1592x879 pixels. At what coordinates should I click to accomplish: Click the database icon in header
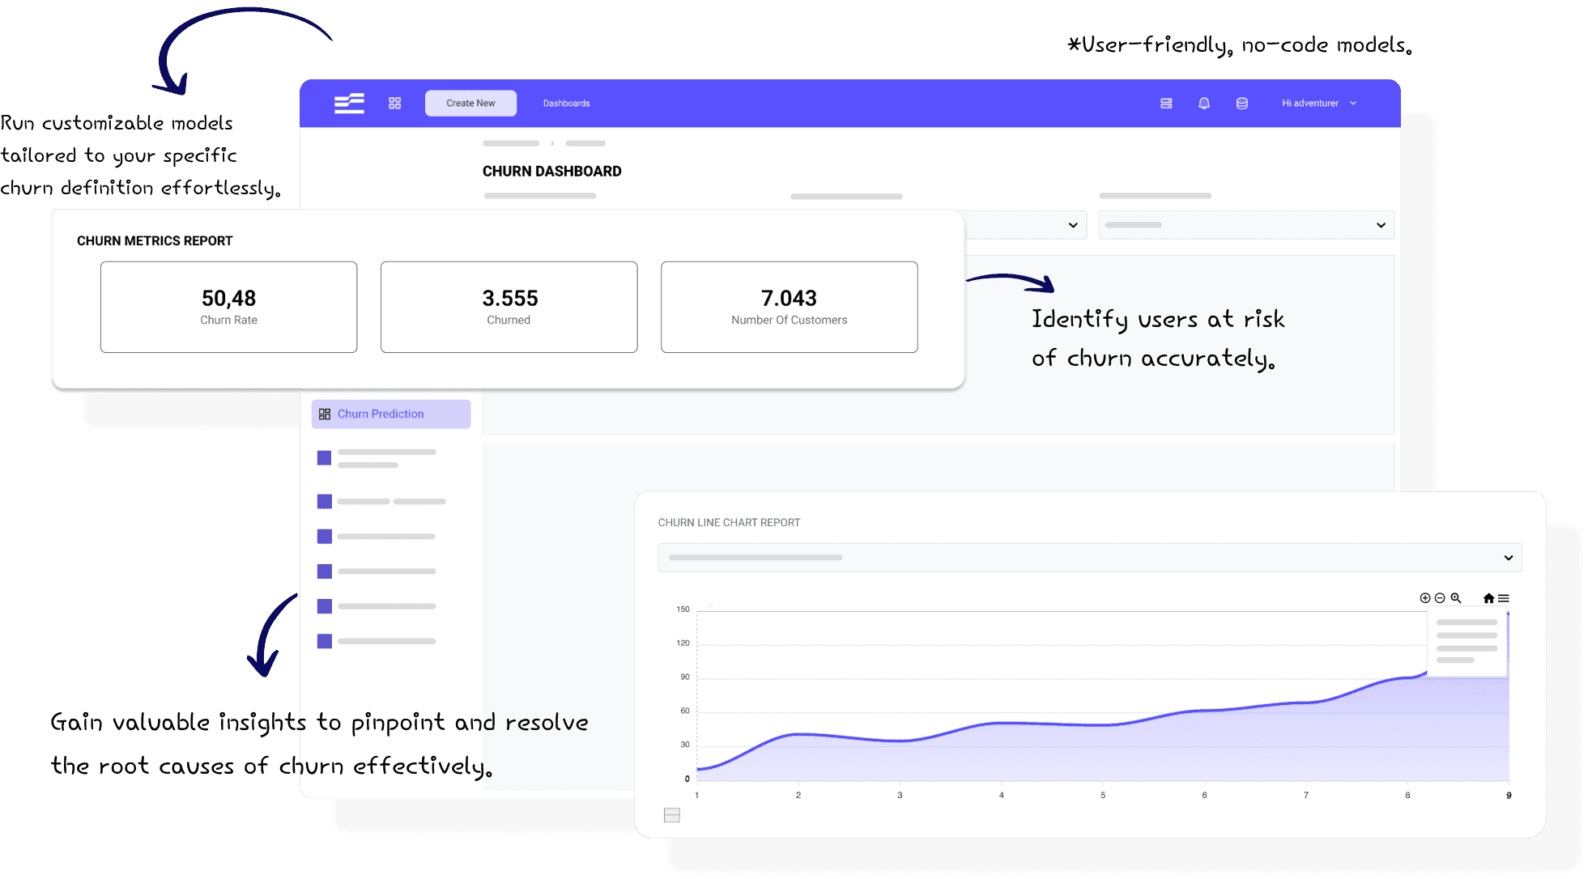(1242, 103)
